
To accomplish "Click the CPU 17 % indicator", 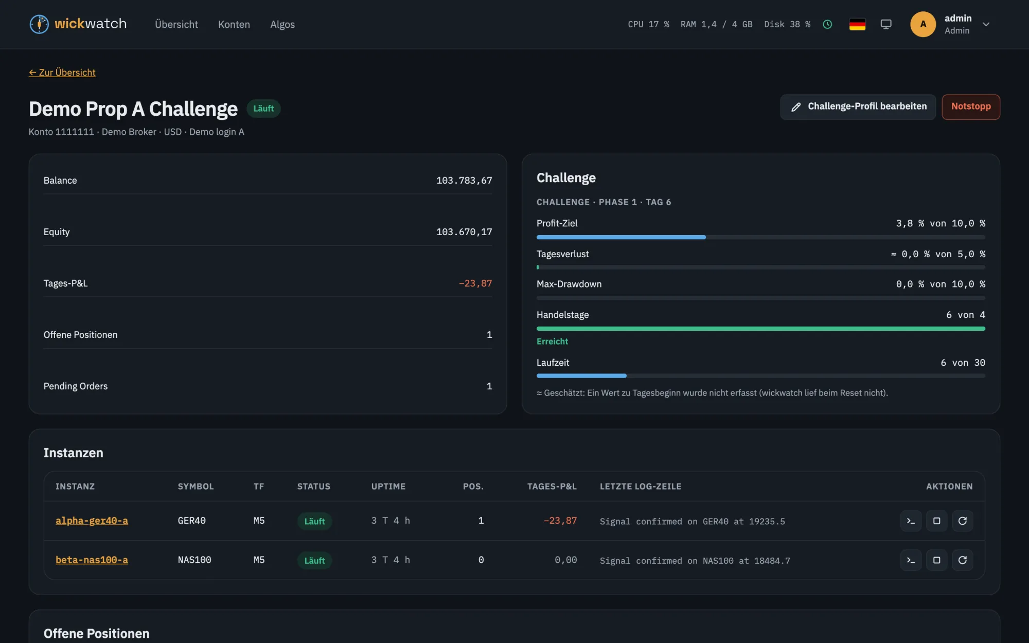I will pos(648,24).
